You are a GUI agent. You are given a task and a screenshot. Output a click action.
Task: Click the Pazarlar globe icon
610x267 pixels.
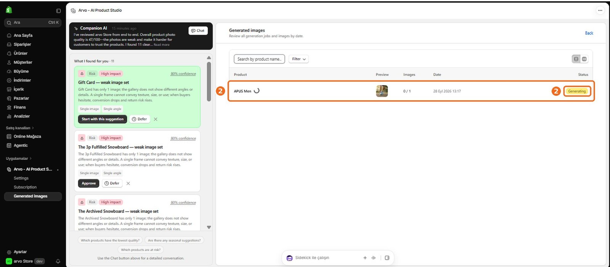coord(9,98)
